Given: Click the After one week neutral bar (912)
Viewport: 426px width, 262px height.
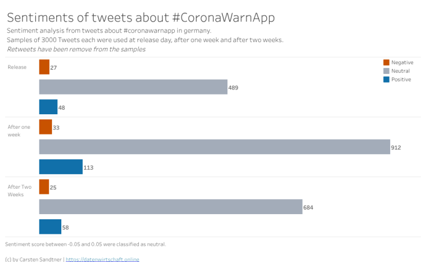Looking at the screenshot, I should 214,147.
